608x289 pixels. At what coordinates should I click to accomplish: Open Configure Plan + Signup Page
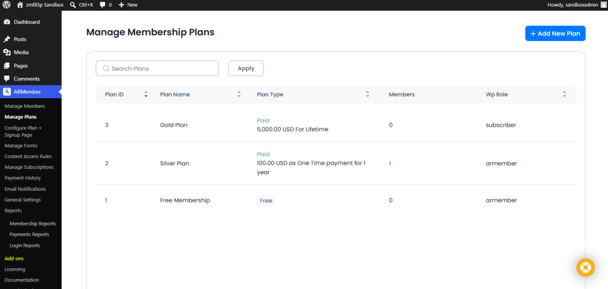click(23, 131)
